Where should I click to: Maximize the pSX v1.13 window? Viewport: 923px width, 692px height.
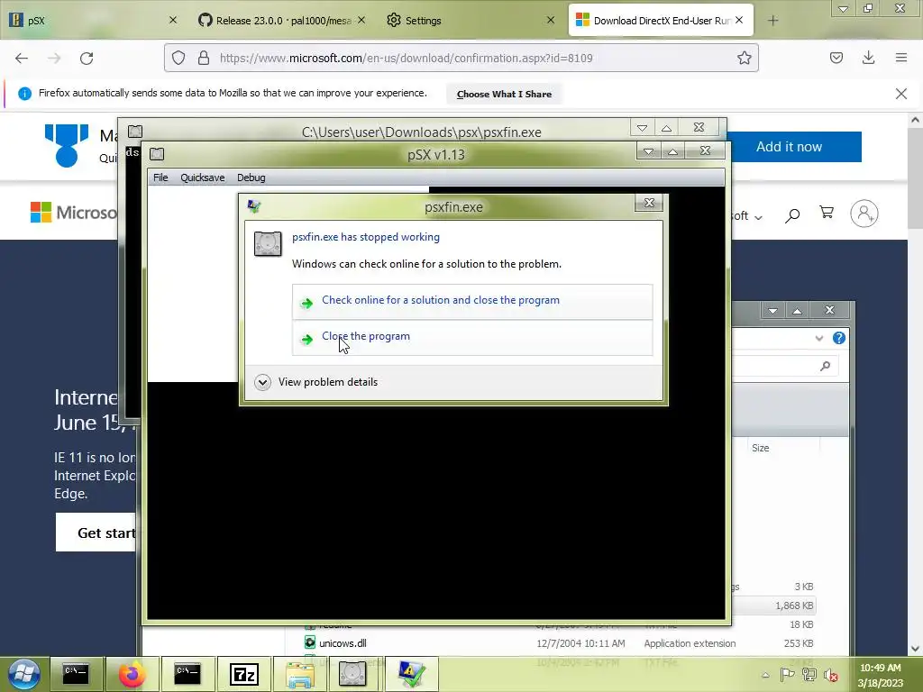point(672,151)
